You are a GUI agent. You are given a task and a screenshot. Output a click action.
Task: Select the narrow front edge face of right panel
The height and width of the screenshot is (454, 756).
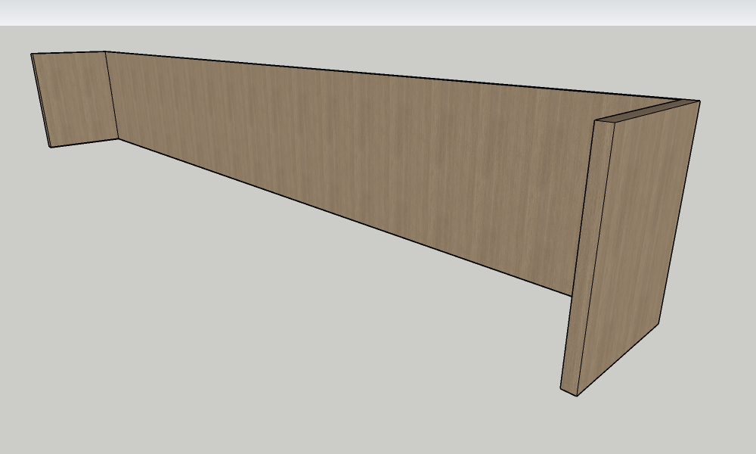pyautogui.click(x=581, y=257)
